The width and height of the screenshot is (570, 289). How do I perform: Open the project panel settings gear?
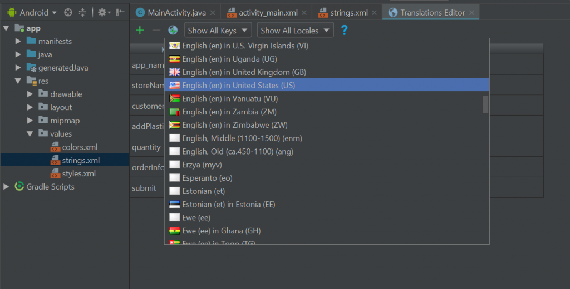104,13
